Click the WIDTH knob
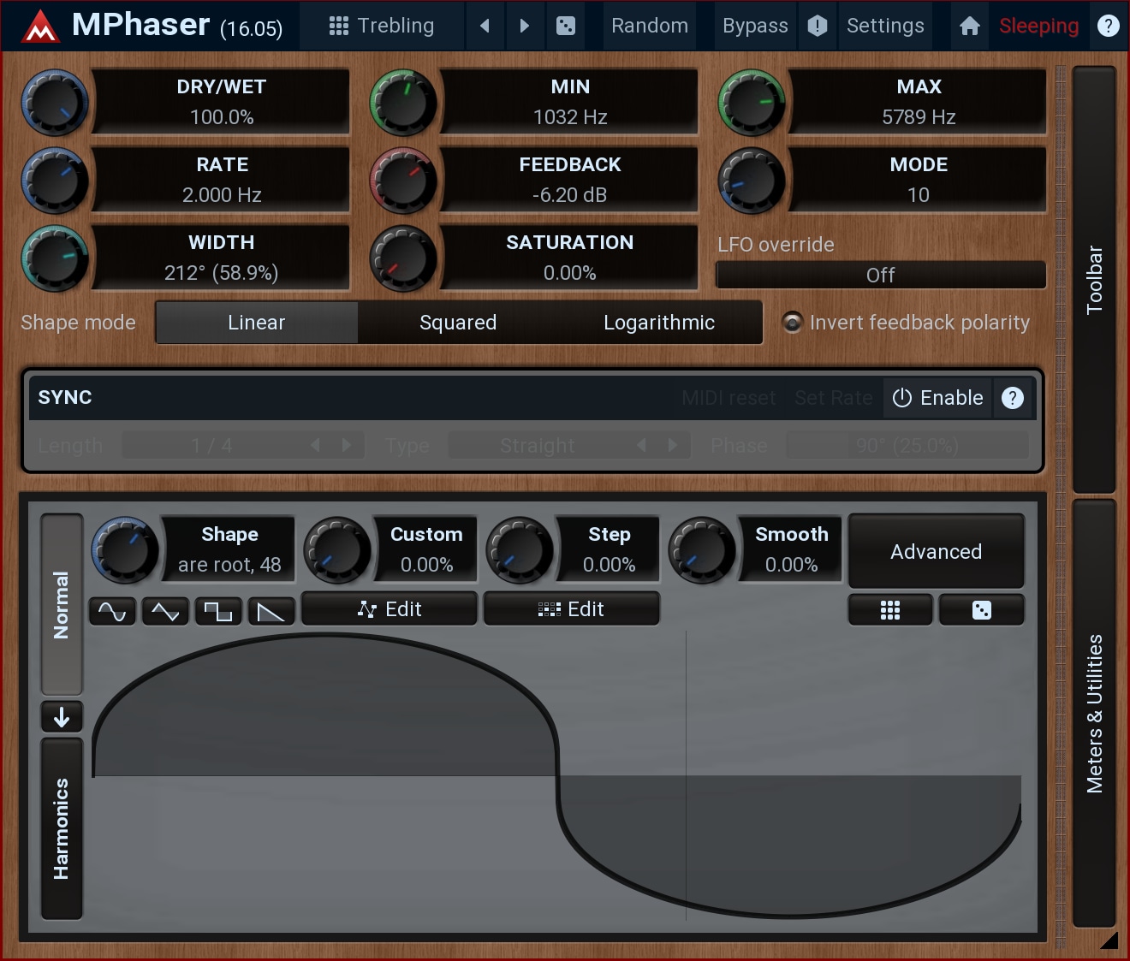The height and width of the screenshot is (961, 1130). coord(55,258)
